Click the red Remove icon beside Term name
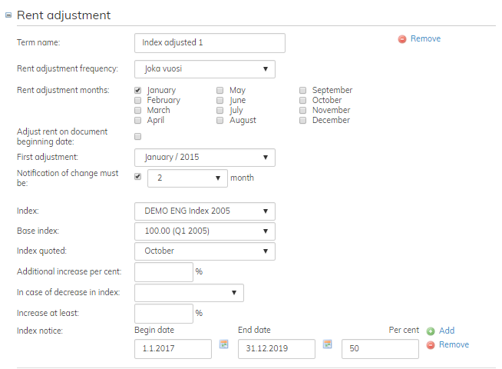The image size is (502, 369). pyautogui.click(x=402, y=39)
